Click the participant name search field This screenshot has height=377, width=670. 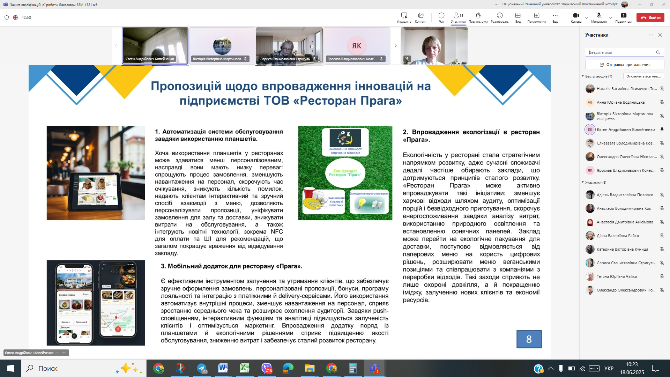(x=621, y=52)
